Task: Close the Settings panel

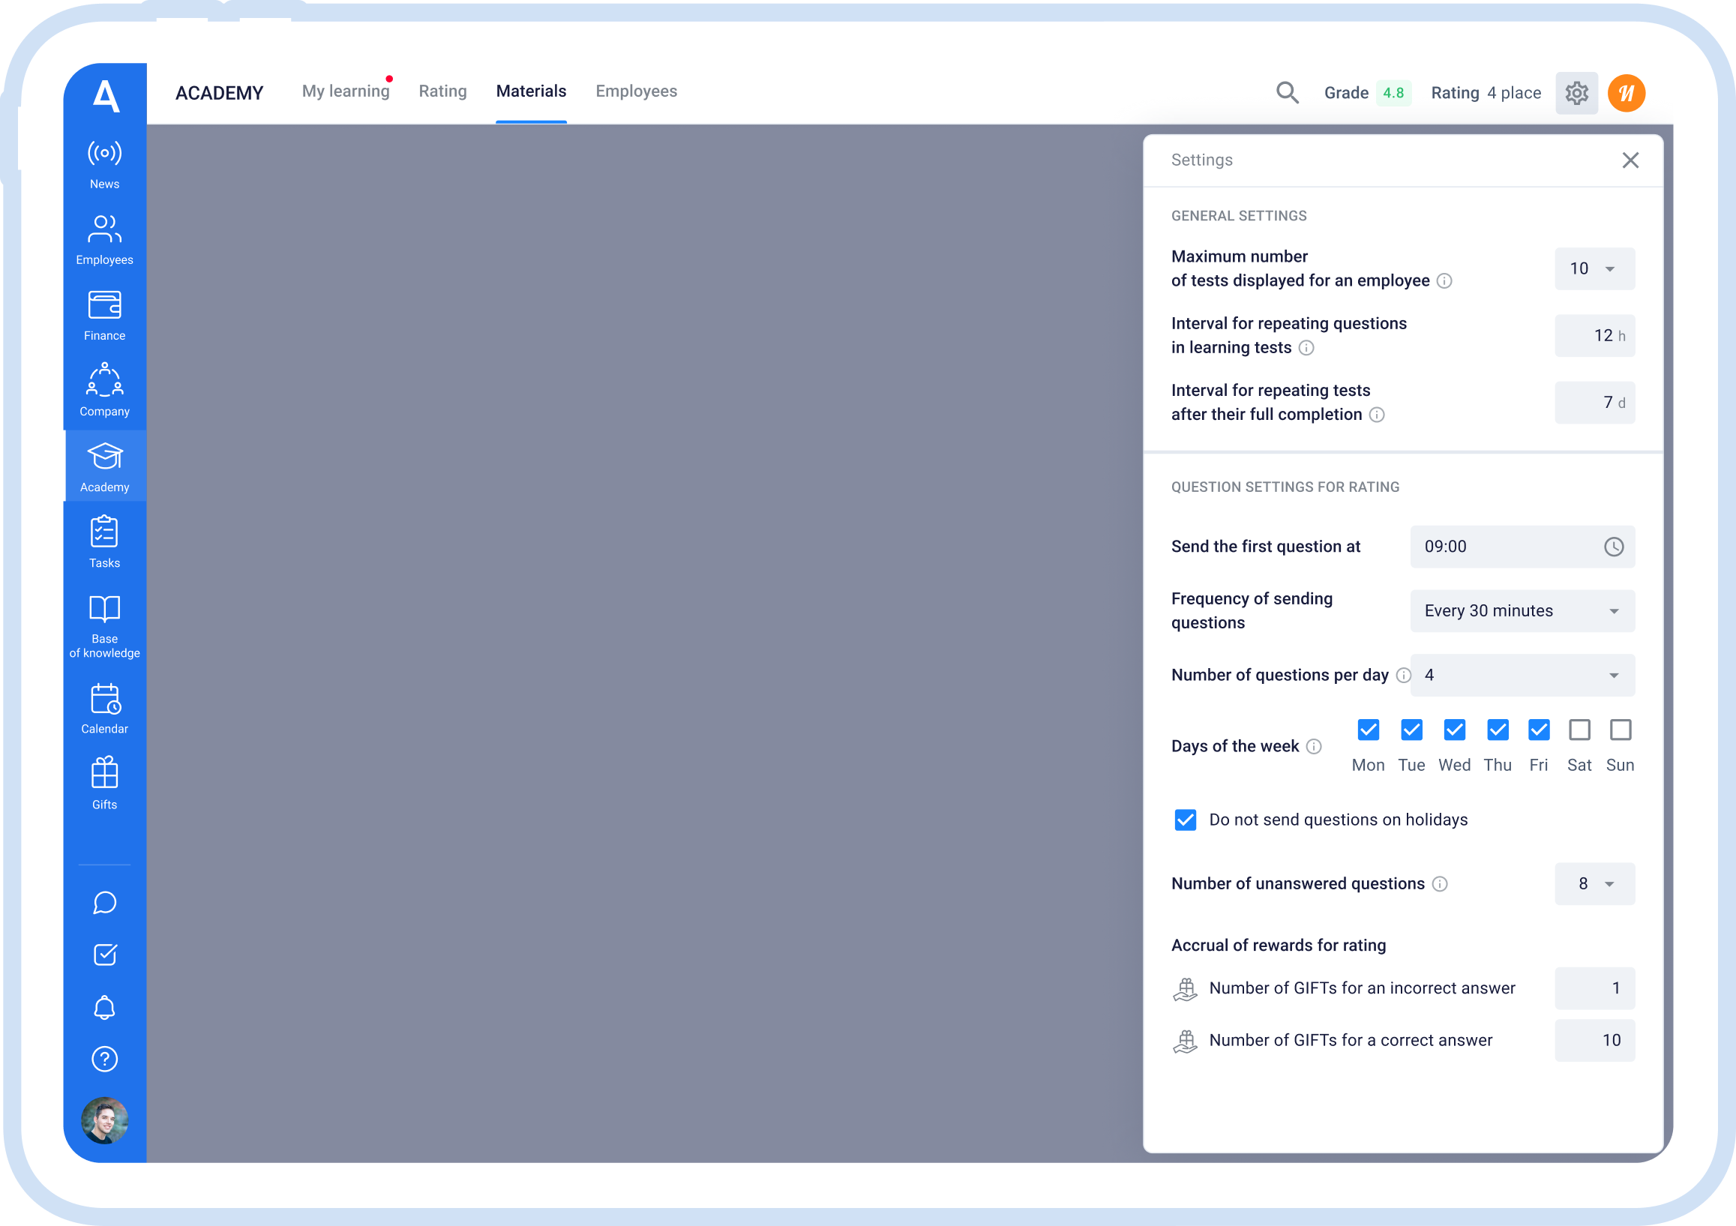Action: [1630, 160]
